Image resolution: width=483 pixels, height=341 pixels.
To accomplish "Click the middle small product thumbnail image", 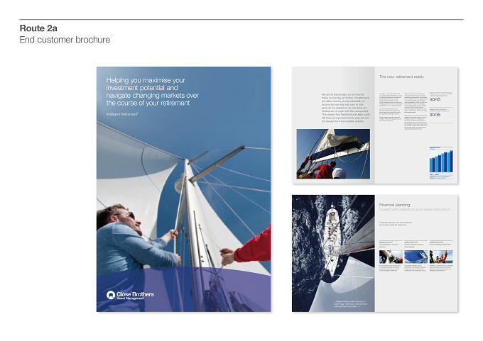I will click(x=416, y=257).
